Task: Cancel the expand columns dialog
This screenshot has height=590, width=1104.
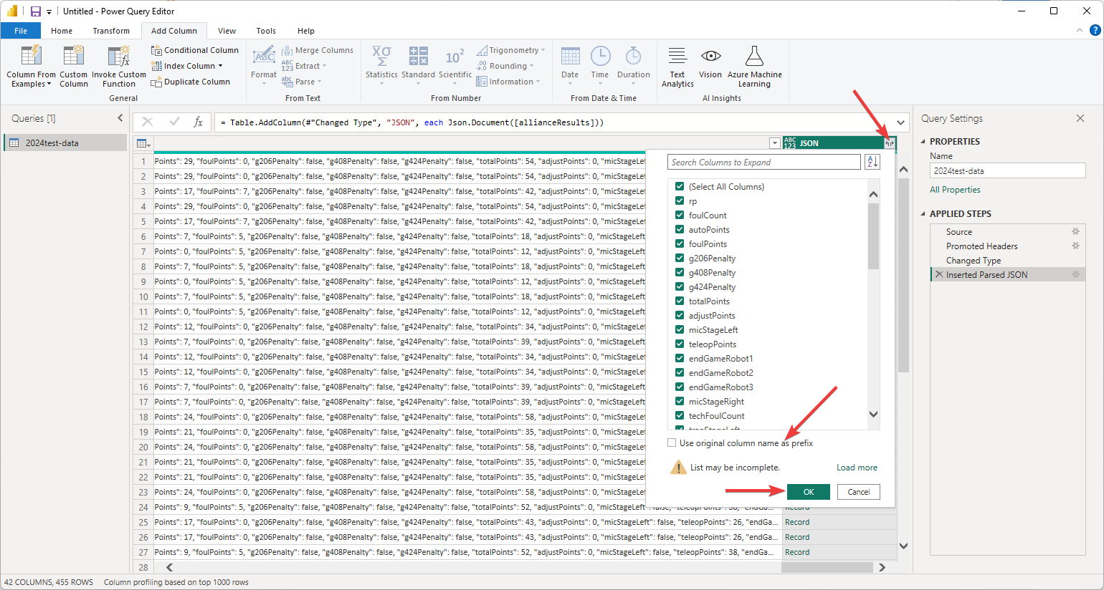Action: [859, 492]
